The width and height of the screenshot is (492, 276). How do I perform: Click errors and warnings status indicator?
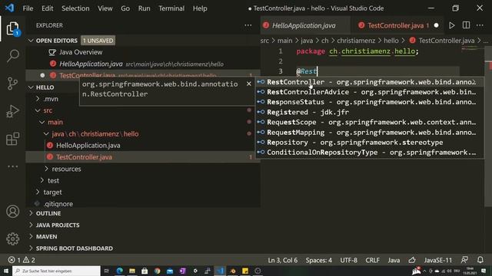[22, 260]
